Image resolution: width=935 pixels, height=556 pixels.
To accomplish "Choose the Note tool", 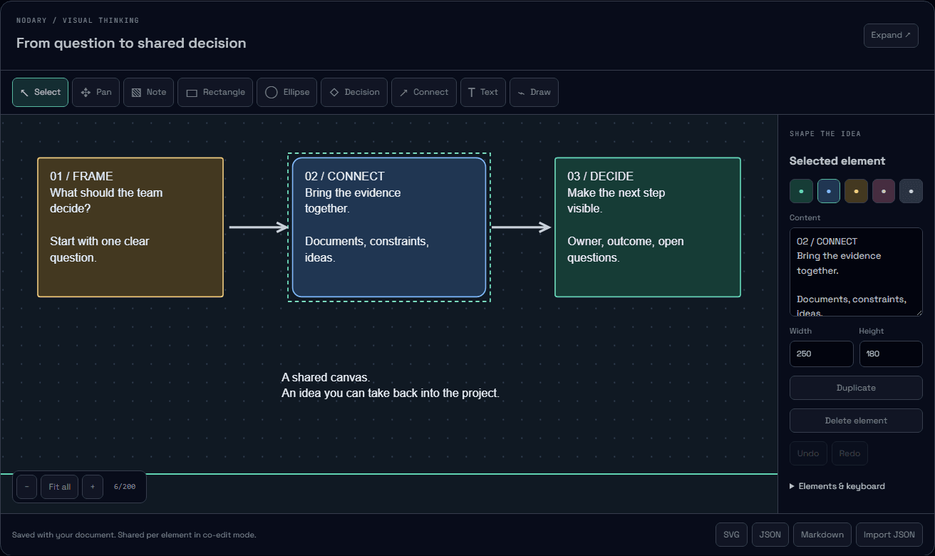I will (x=148, y=92).
